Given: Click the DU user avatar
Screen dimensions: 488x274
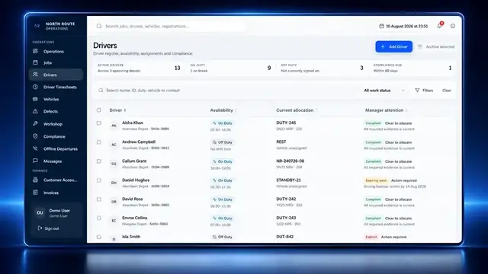Looking at the screenshot, I should pos(40,213).
